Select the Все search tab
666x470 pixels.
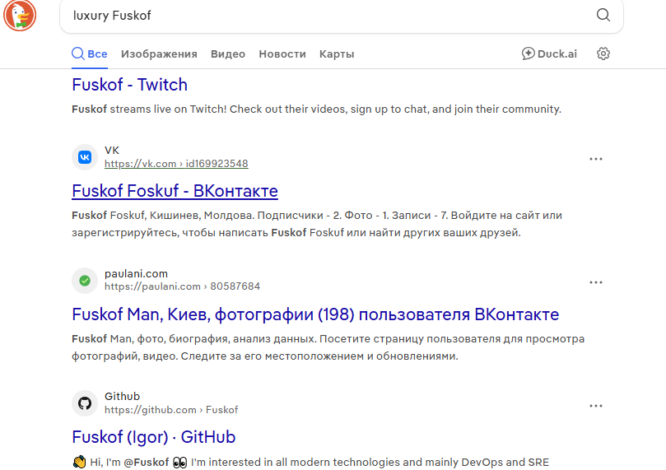90,54
